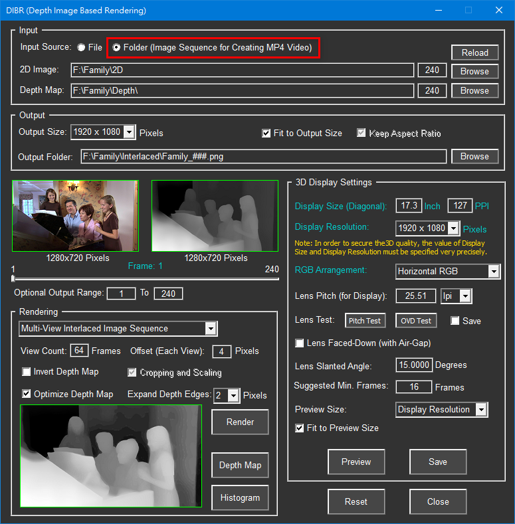Run the OVD Test
This screenshot has height=524, width=515.
click(416, 321)
